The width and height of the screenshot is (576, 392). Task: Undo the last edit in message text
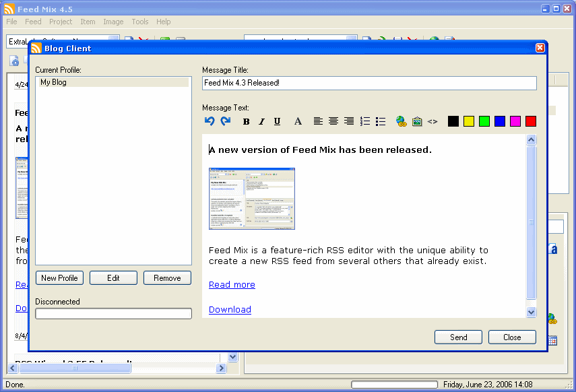coord(210,121)
